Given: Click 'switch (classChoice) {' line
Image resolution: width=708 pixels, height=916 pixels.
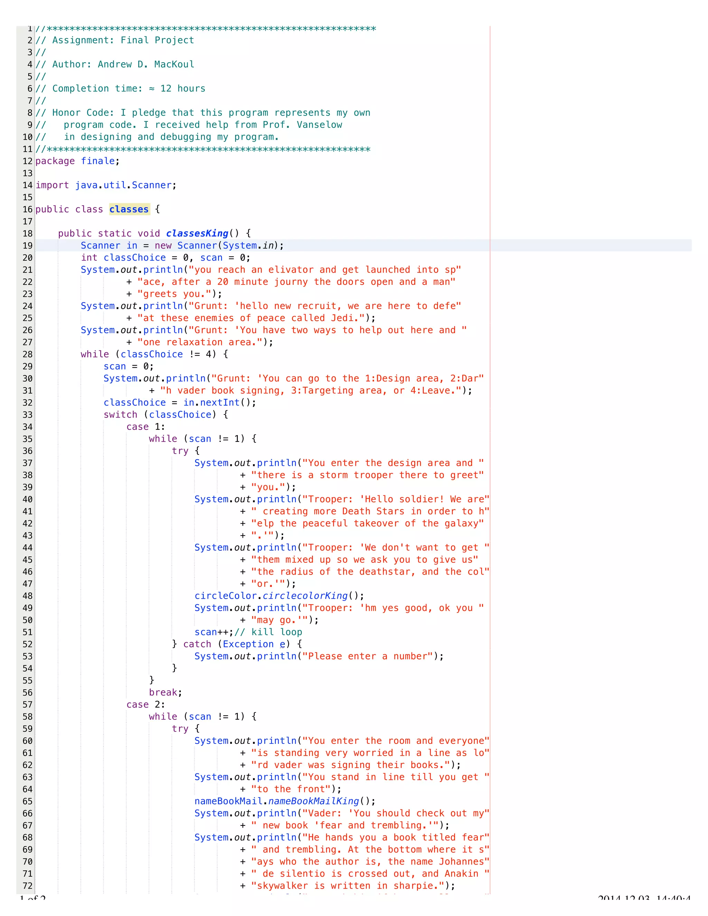Looking at the screenshot, I should (x=166, y=415).
